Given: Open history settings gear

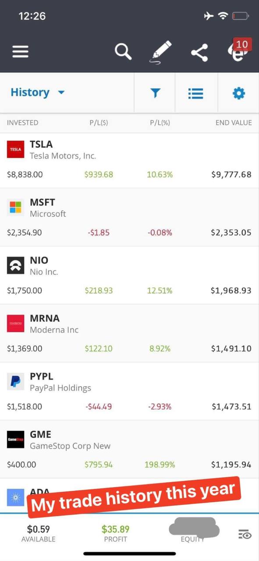Looking at the screenshot, I should pyautogui.click(x=238, y=93).
